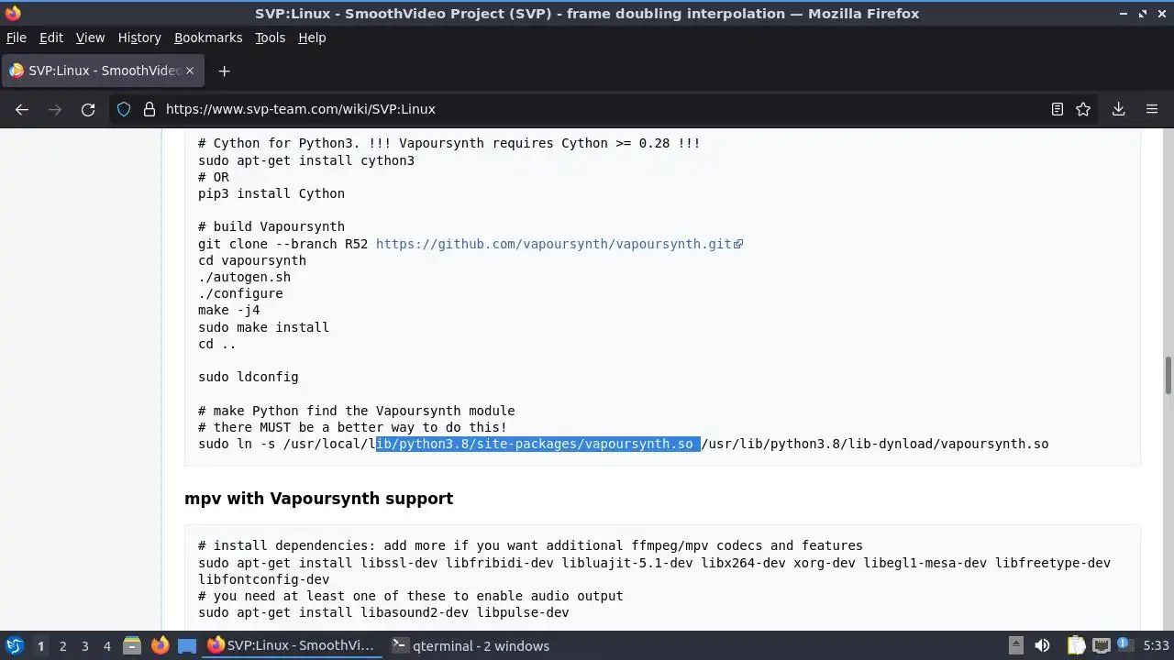This screenshot has height=660, width=1174.
Task: Open the Help menu
Action: click(312, 38)
